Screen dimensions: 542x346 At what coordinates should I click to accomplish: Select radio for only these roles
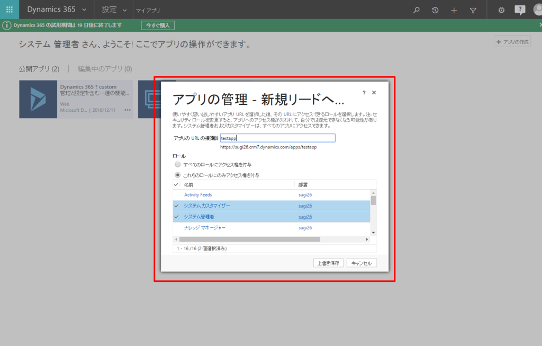click(x=178, y=175)
